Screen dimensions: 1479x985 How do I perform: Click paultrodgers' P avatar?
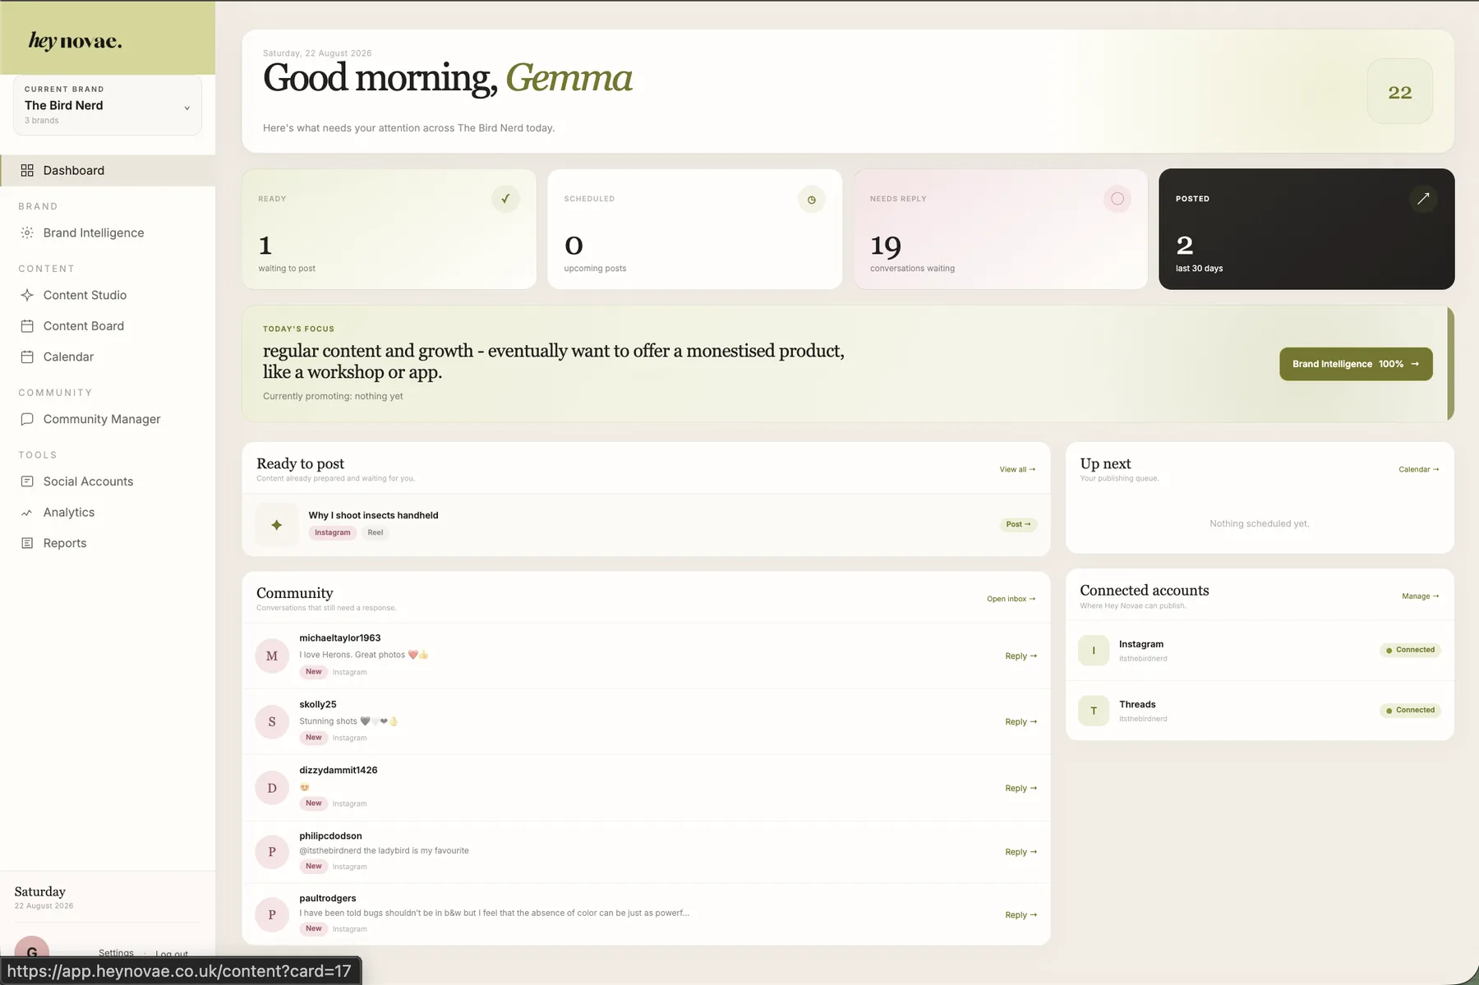(272, 914)
